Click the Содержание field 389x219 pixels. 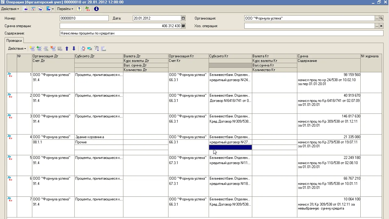[x=221, y=33]
